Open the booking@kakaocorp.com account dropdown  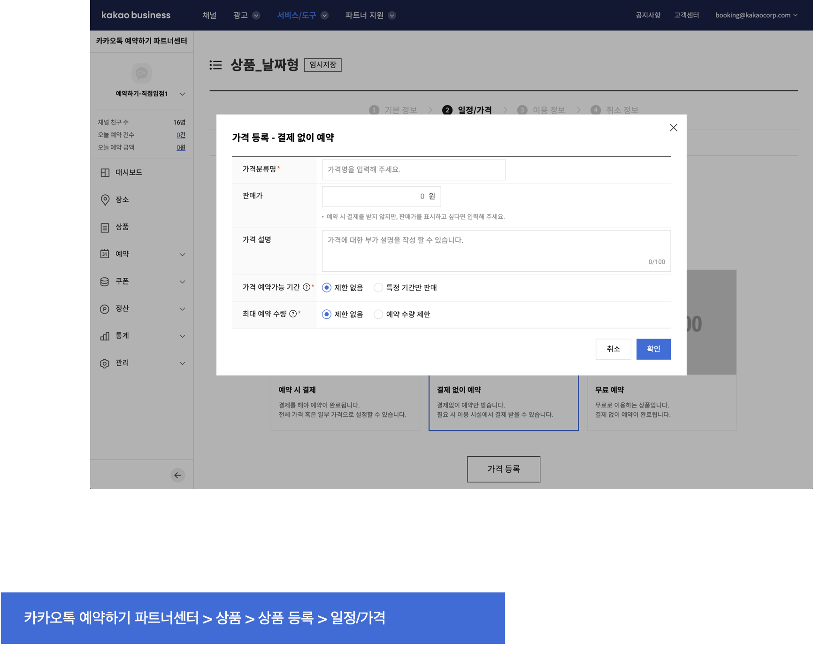tap(756, 15)
